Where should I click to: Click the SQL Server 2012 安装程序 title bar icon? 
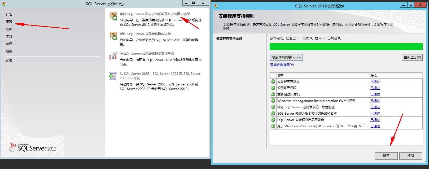(x=216, y=6)
